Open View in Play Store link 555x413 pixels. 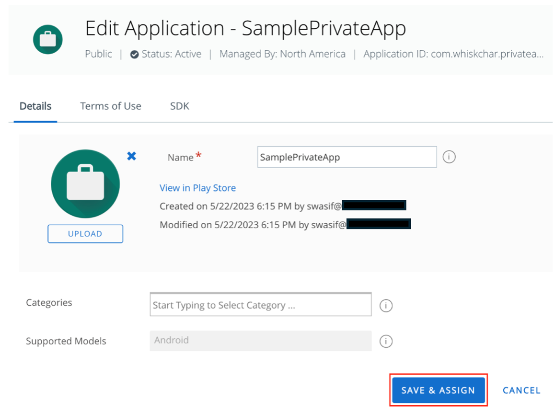pyautogui.click(x=197, y=188)
